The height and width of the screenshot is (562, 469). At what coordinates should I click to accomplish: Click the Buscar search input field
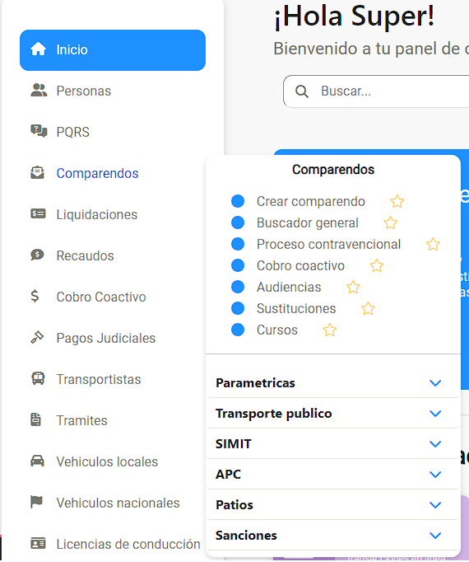point(376,91)
